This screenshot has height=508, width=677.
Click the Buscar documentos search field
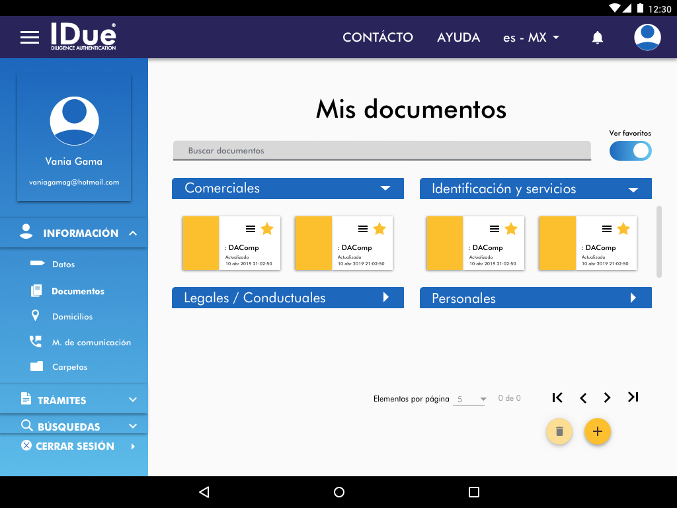381,151
